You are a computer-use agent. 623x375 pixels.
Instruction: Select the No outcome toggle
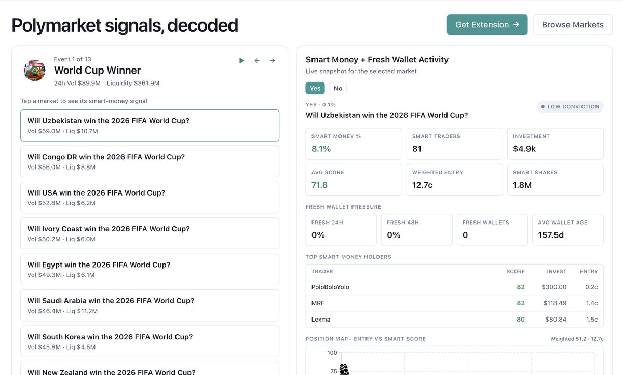tap(338, 88)
